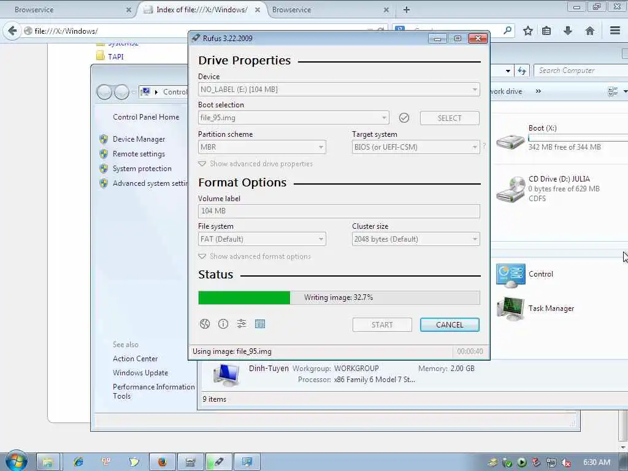
Task: Click the refresh icon in Computer window
Action: (x=521, y=71)
